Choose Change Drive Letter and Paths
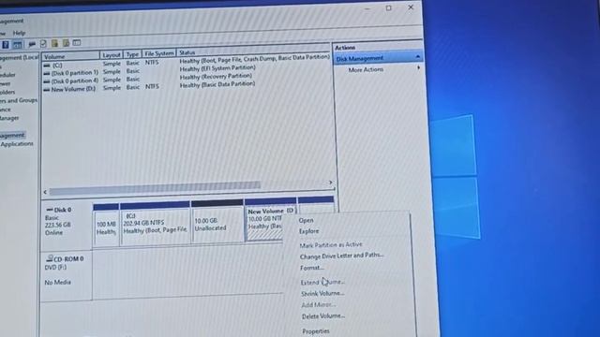Image resolution: width=600 pixels, height=337 pixels. coord(341,256)
